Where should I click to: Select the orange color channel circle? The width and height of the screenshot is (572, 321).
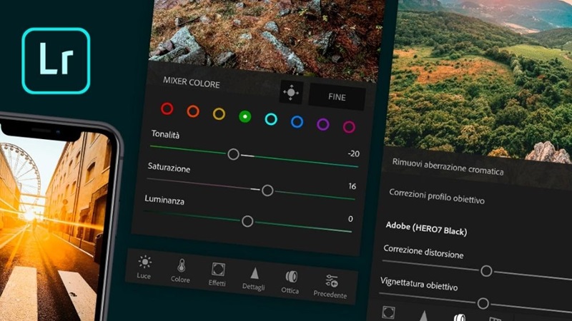[192, 111]
